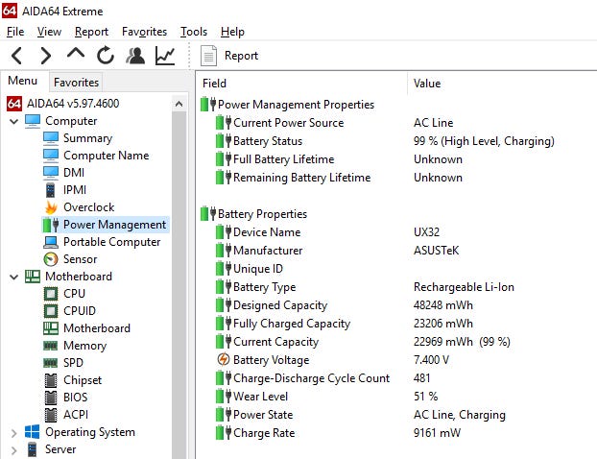This screenshot has width=597, height=459.
Task: Select the Overclock flame item
Action: tap(87, 207)
